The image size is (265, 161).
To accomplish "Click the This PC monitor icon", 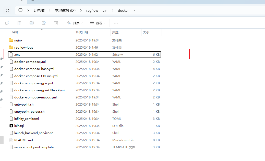I will 20,10.
